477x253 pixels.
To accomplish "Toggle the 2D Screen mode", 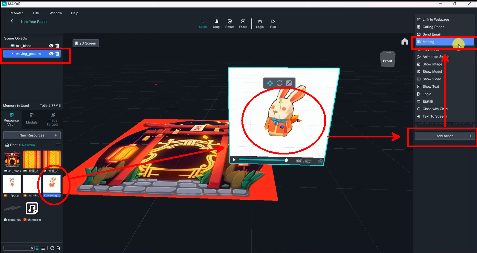I will pos(86,43).
